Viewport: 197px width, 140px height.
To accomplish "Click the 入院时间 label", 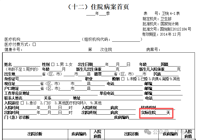I will (x=11, y=108).
